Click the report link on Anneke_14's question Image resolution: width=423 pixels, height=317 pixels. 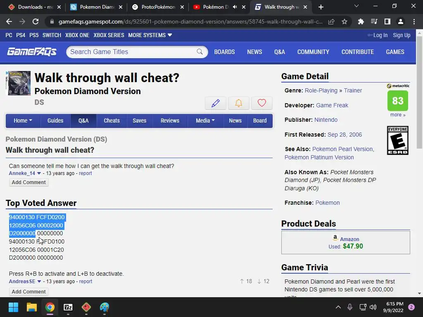pos(85,173)
